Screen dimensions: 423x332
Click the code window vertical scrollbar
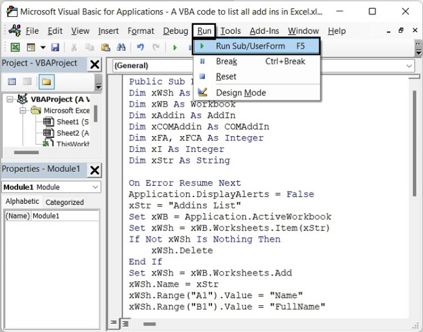click(x=415, y=143)
